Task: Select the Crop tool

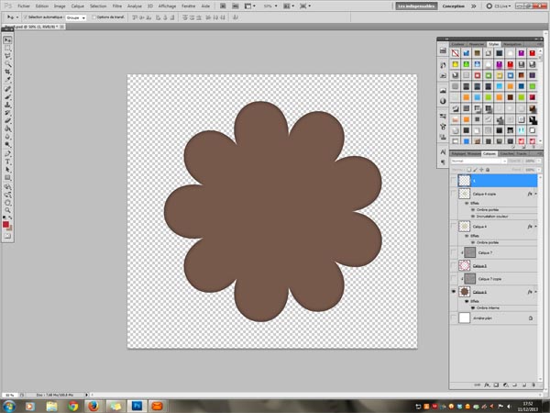Action: 7,72
